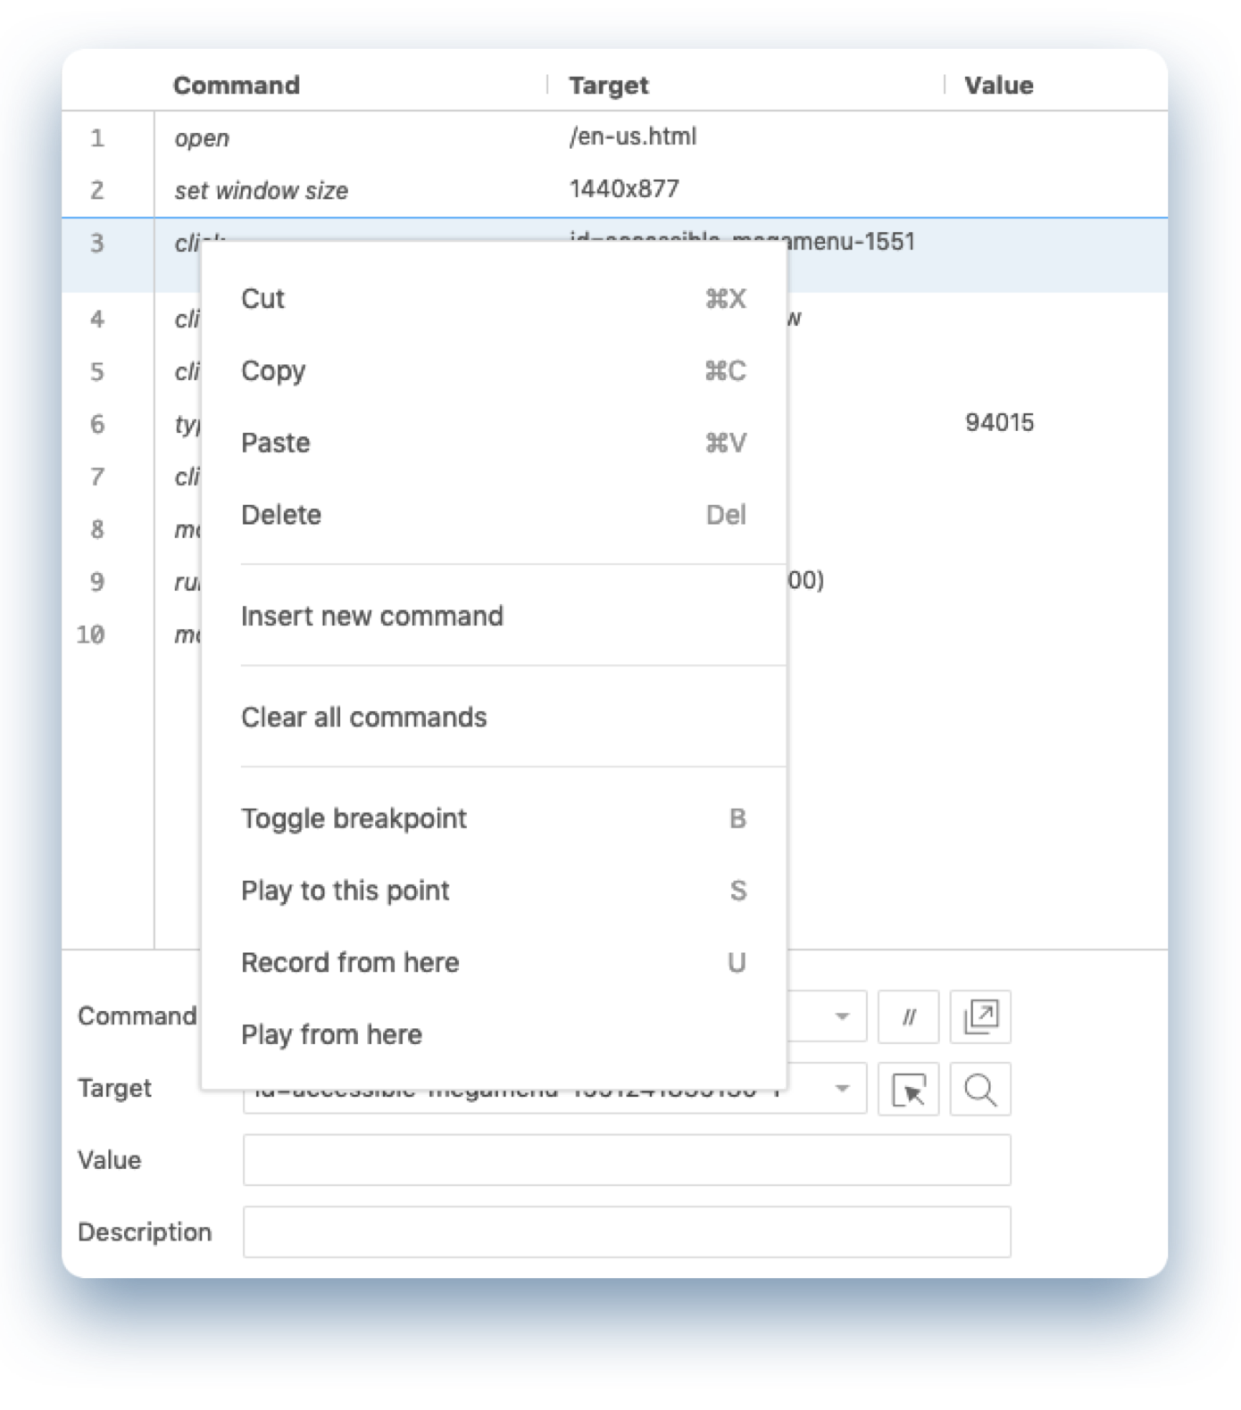The image size is (1241, 1410).
Task: Choose Record from here
Action: pyautogui.click(x=494, y=962)
